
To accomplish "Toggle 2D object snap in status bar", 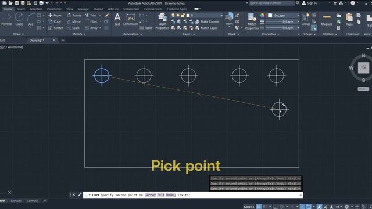I will (309, 207).
